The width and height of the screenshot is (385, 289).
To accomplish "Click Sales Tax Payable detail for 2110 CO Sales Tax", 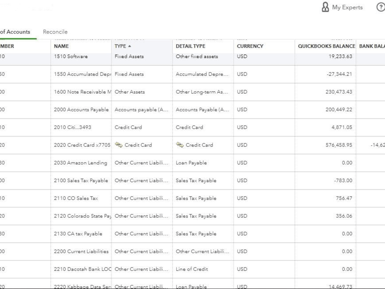I will [x=196, y=198].
